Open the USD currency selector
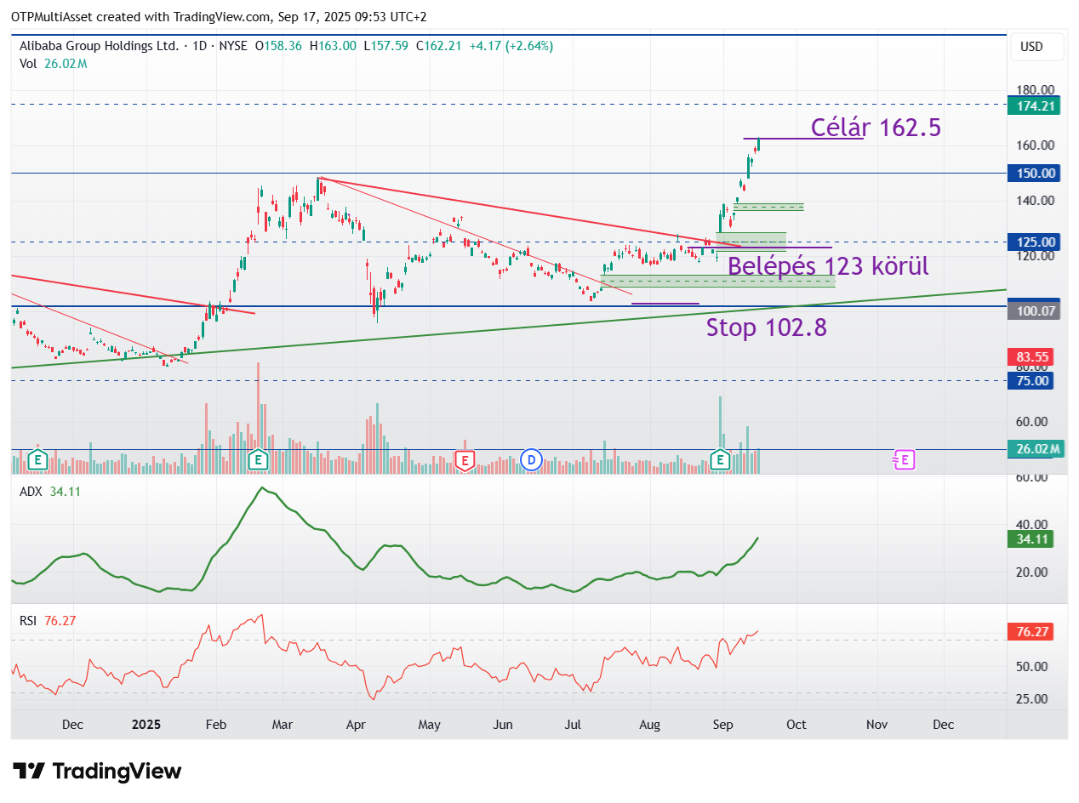1079x803 pixels. tap(1030, 47)
